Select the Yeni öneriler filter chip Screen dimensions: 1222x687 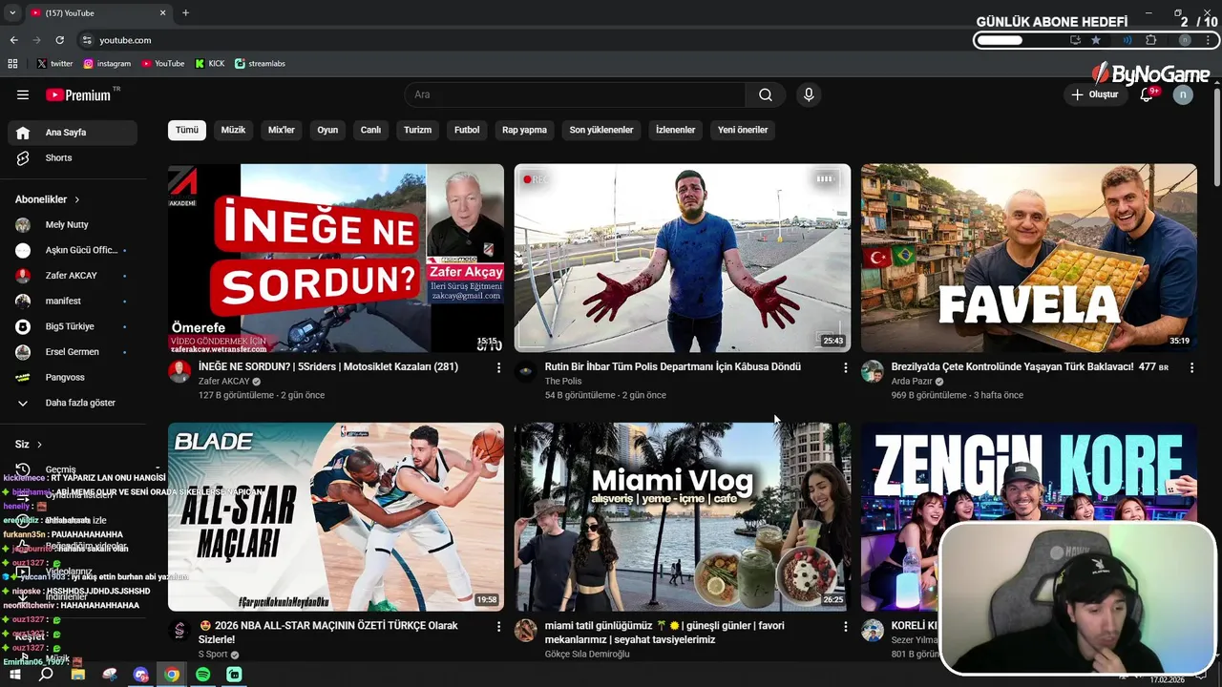[x=743, y=130]
